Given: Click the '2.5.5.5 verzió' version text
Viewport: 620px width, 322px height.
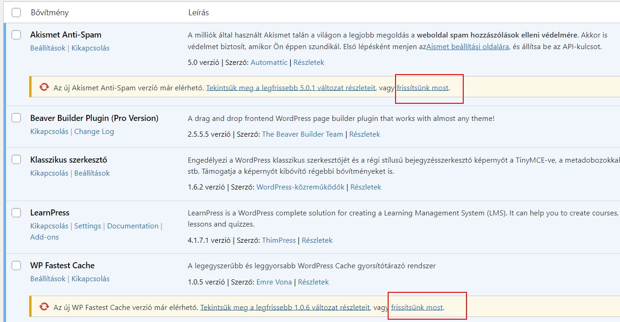Looking at the screenshot, I should (209, 134).
